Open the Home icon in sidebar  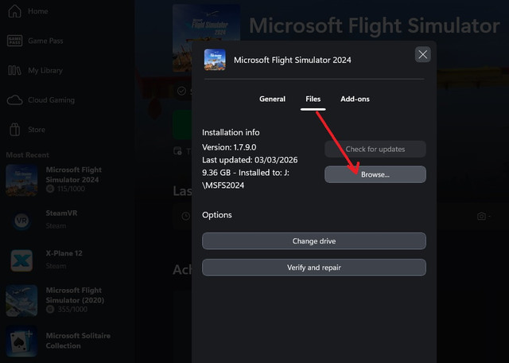click(14, 11)
